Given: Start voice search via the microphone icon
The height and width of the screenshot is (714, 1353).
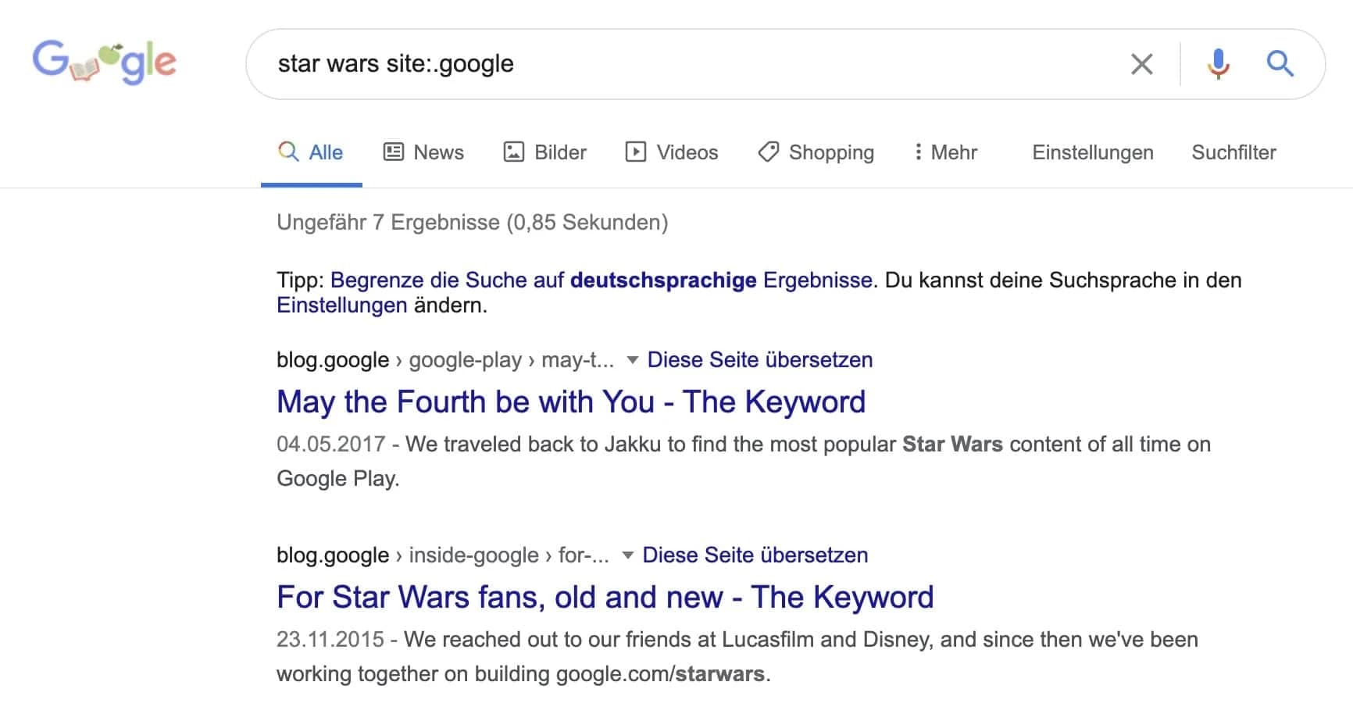Looking at the screenshot, I should click(1217, 64).
